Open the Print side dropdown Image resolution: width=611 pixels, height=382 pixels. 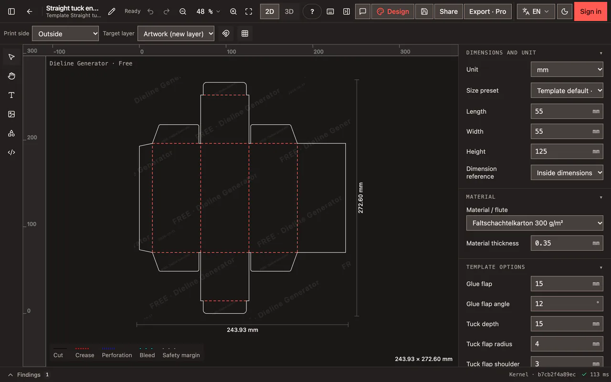(65, 33)
